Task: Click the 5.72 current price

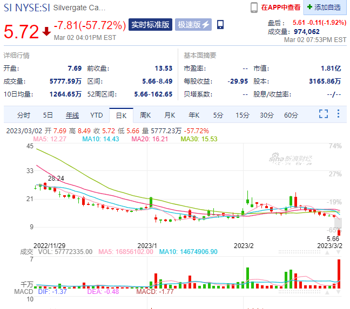Action: coord(21,32)
